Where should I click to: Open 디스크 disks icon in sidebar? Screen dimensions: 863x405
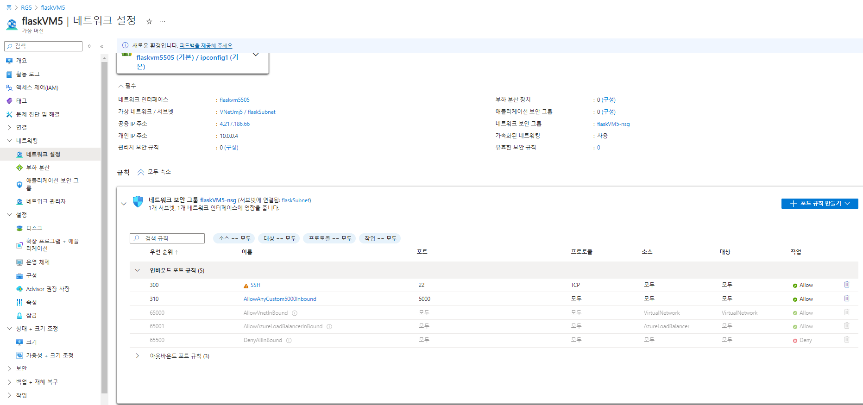tap(19, 228)
